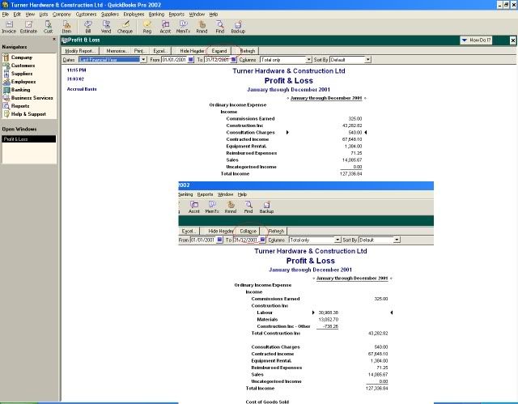
Task: Open the Item list icon
Action: click(66, 27)
